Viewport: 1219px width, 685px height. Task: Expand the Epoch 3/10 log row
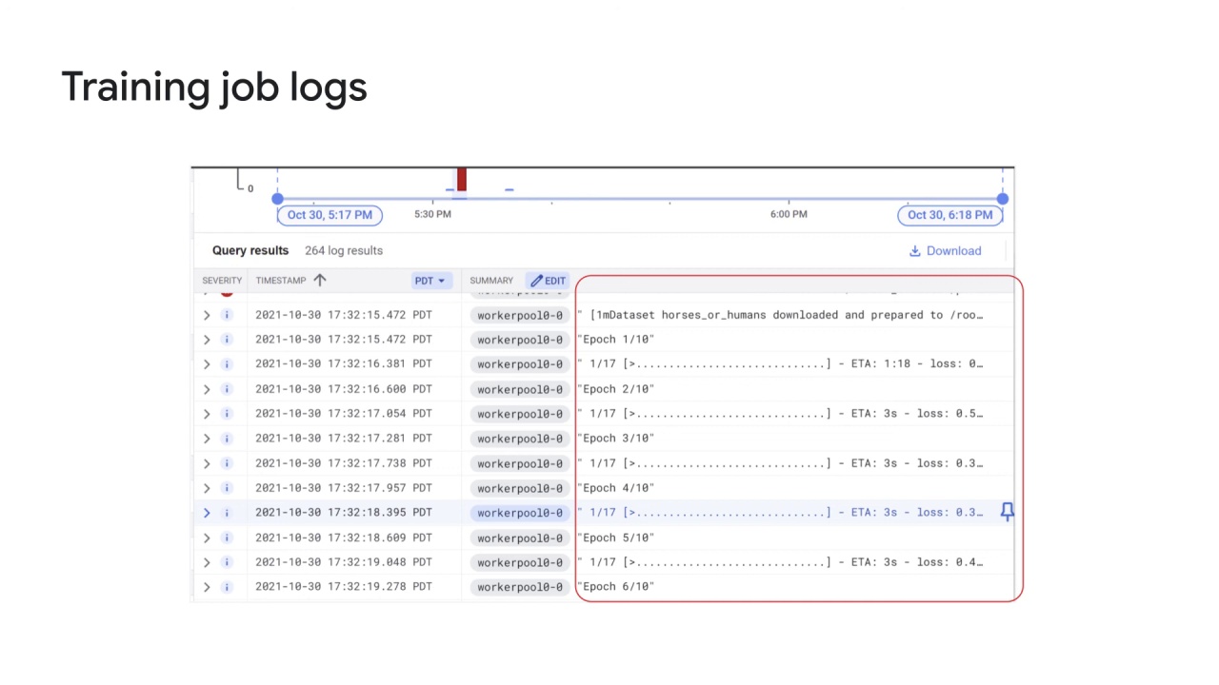(207, 439)
